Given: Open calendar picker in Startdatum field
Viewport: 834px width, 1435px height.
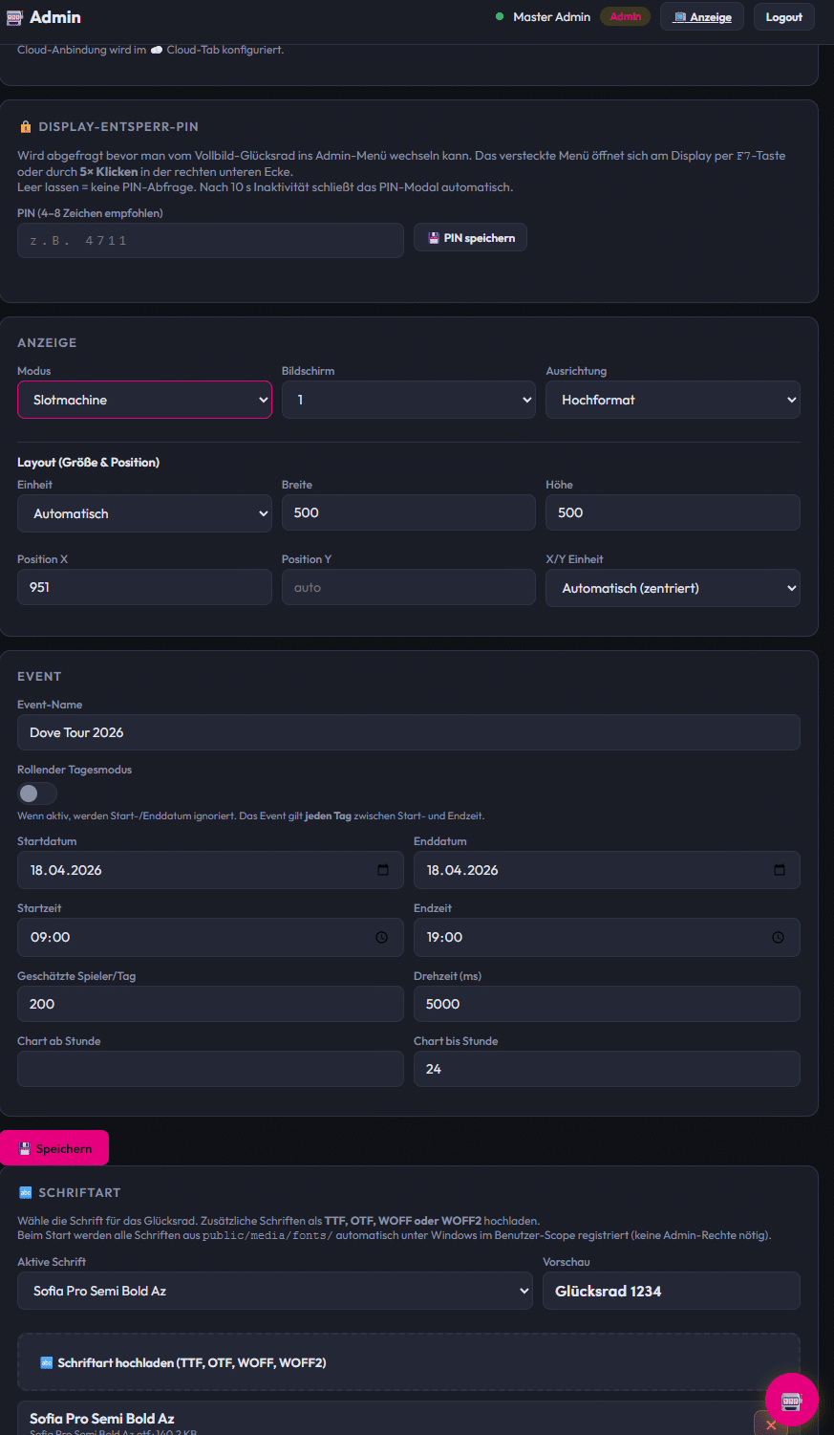Looking at the screenshot, I should click(383, 870).
